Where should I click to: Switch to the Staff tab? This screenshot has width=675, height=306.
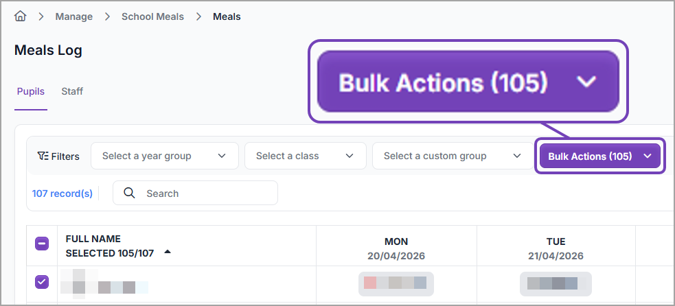click(x=72, y=91)
